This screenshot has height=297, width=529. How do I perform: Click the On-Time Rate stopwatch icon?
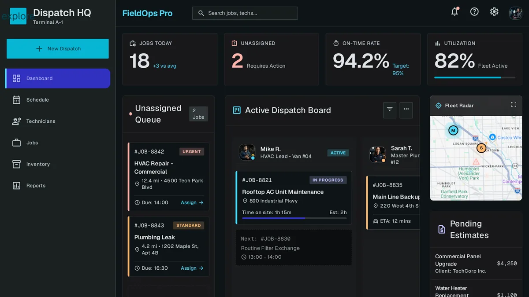(x=336, y=43)
